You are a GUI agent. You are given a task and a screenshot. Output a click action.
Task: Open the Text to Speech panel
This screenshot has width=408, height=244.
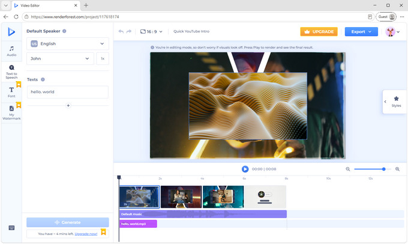click(x=11, y=72)
